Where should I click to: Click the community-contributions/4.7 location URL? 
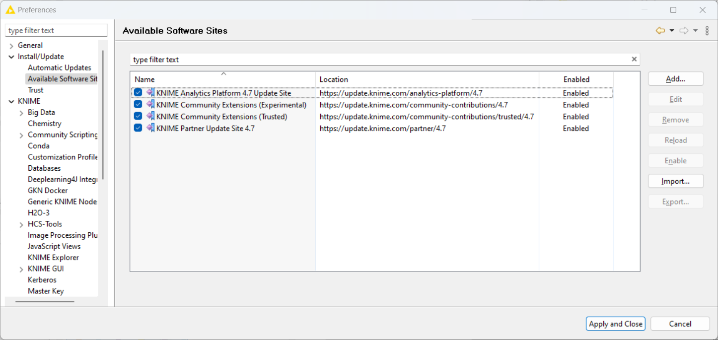414,105
